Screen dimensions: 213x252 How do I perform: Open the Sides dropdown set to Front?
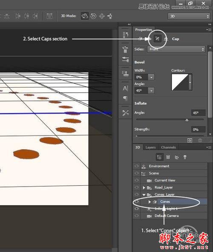[176, 49]
